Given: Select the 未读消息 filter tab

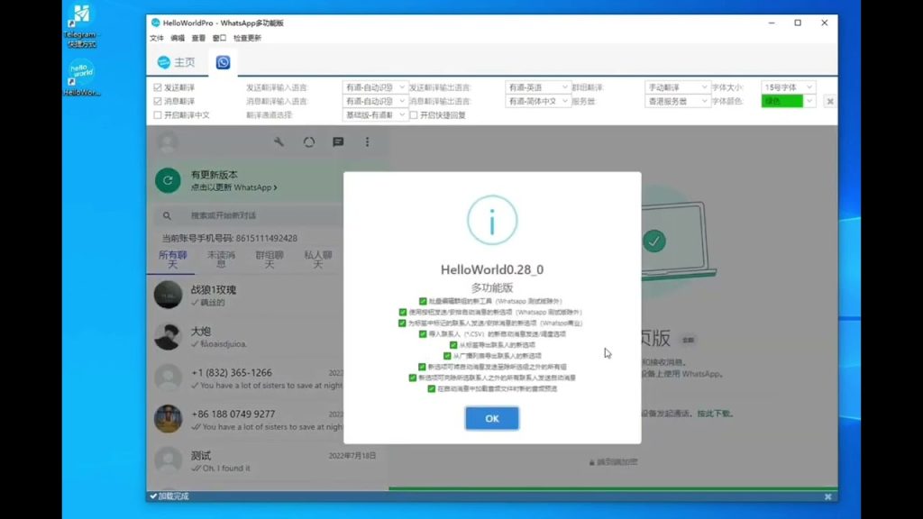Looking at the screenshot, I should click(x=222, y=259).
